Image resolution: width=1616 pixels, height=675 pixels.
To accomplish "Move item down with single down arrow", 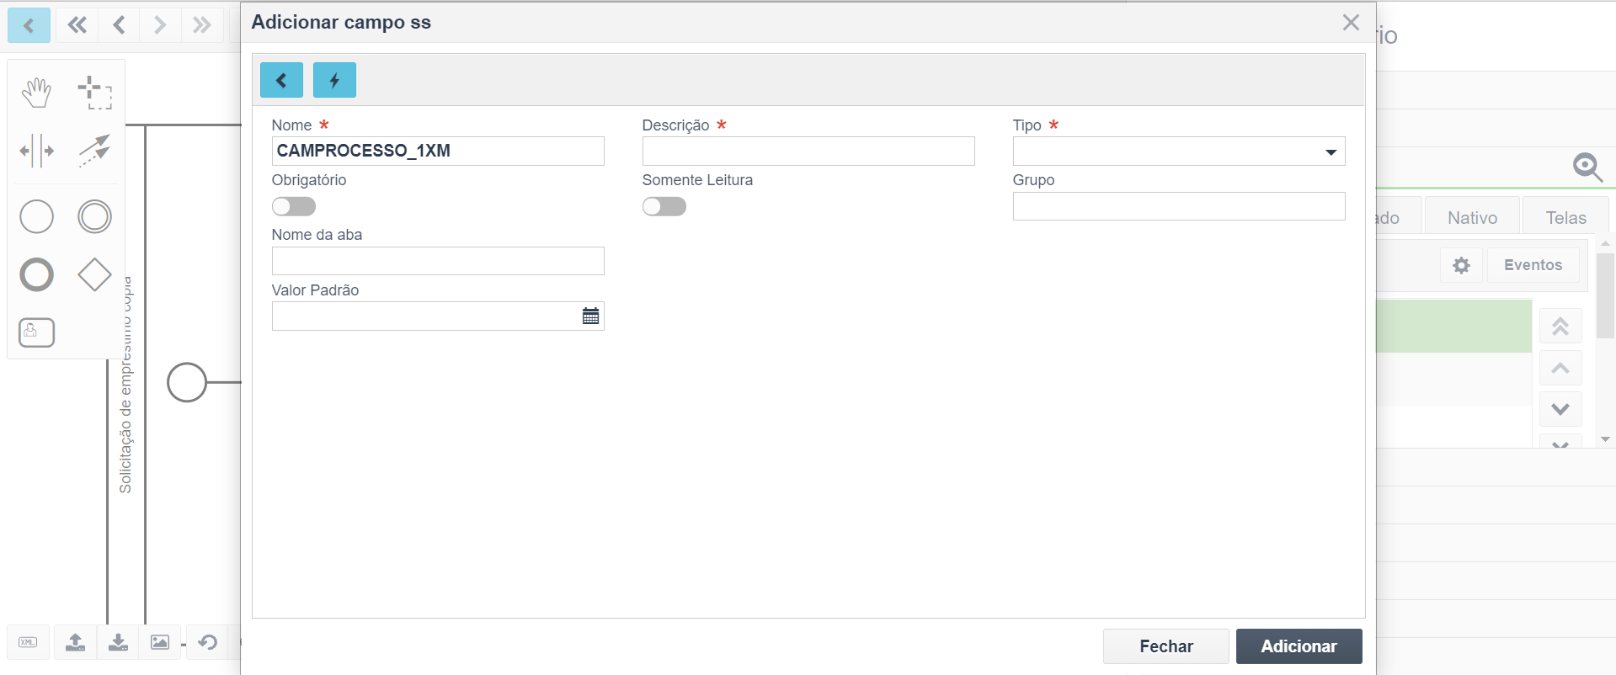I will (1560, 409).
